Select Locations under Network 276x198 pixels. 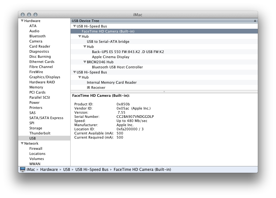click(37, 154)
